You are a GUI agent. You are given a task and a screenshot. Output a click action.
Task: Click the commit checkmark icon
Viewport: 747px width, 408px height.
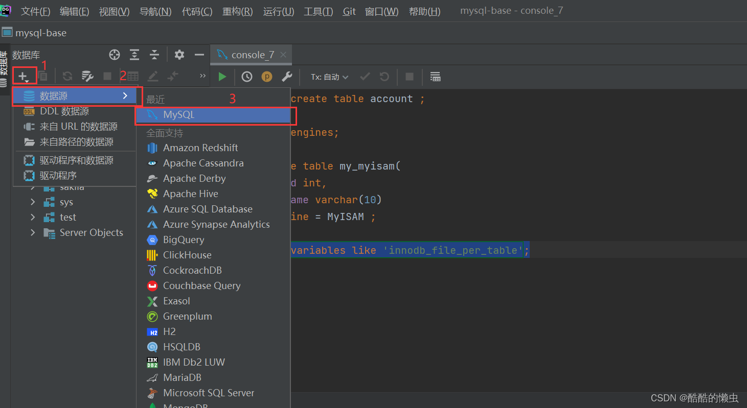(365, 77)
